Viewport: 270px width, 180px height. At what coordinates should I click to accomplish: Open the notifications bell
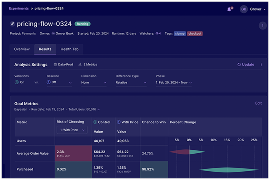tap(229, 9)
